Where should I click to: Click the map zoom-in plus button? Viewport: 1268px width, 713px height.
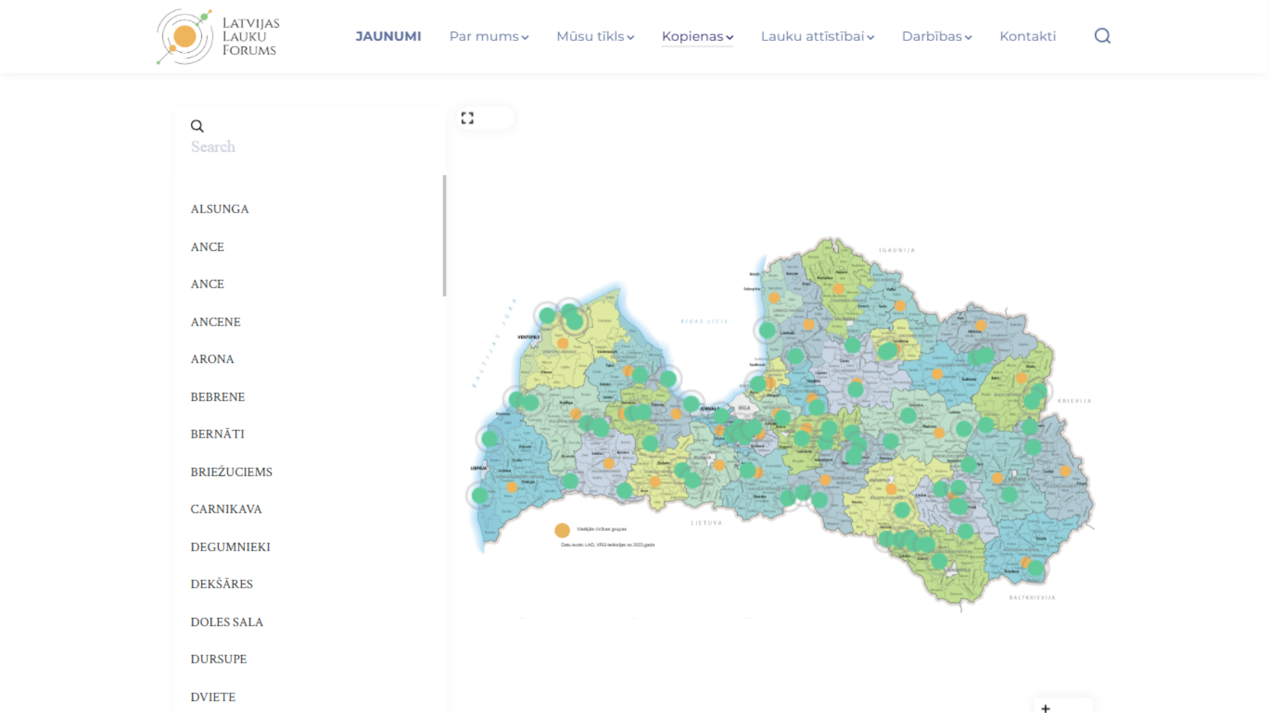click(x=1045, y=708)
